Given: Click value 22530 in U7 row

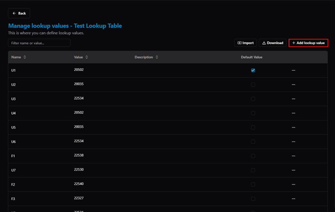Looking at the screenshot, I should tap(79, 169).
